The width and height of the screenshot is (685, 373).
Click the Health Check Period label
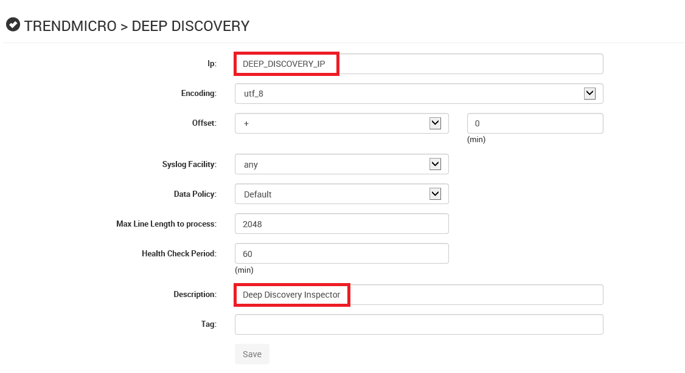pos(179,253)
